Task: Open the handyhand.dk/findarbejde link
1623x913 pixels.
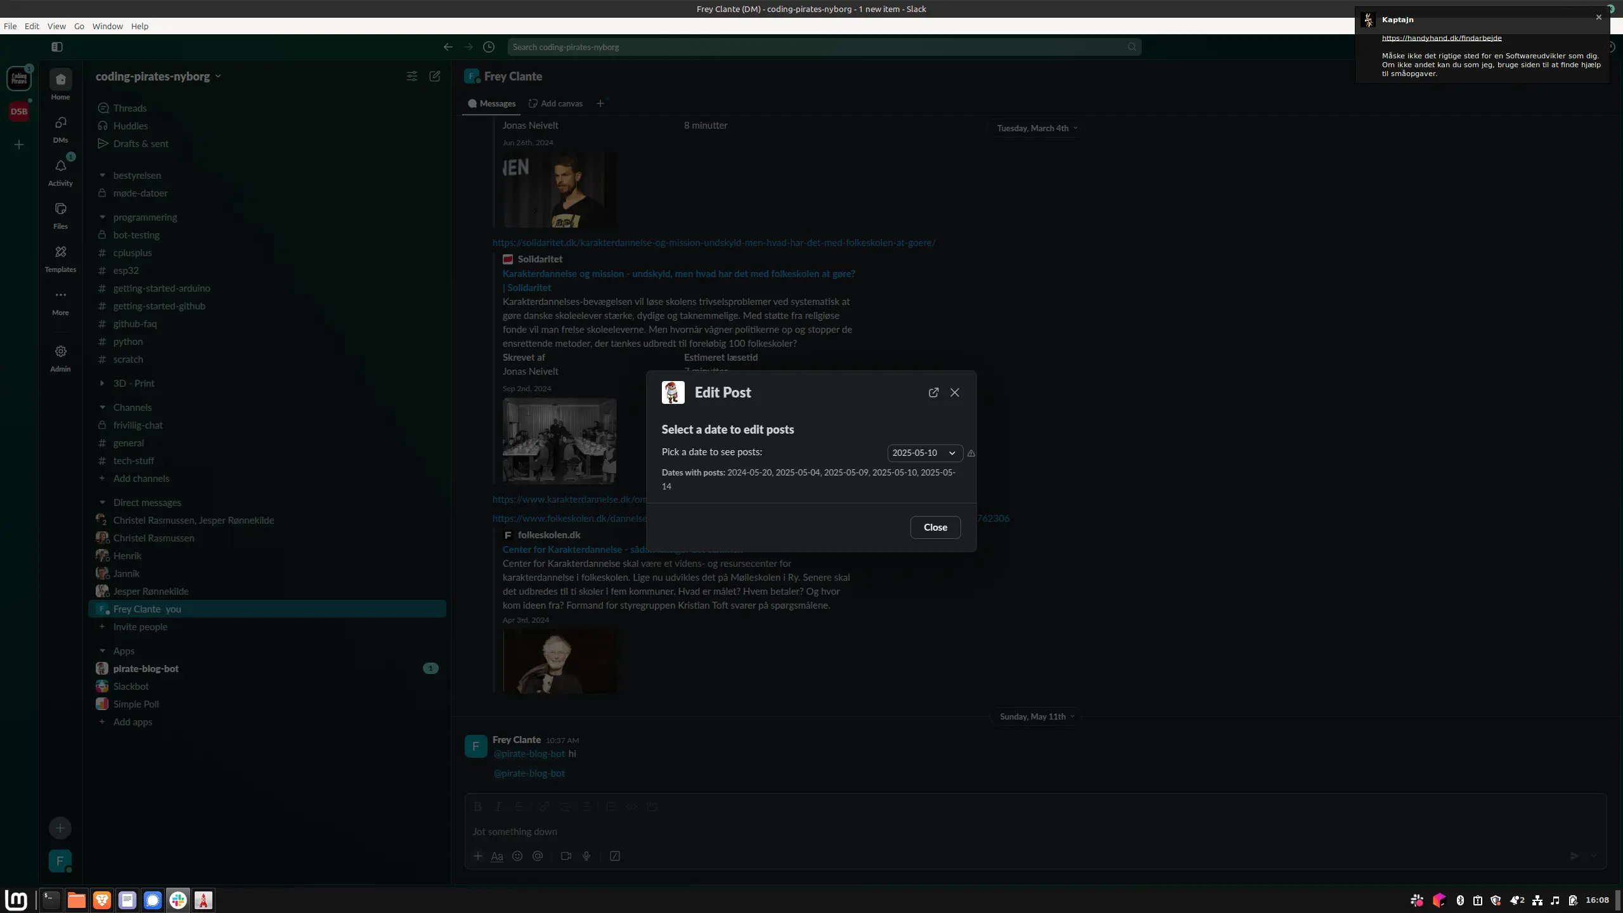Action: pyautogui.click(x=1441, y=38)
